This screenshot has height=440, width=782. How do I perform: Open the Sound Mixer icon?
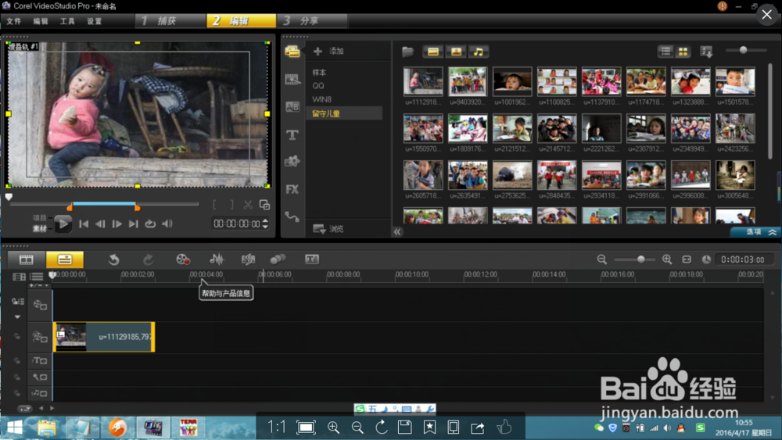pos(217,259)
